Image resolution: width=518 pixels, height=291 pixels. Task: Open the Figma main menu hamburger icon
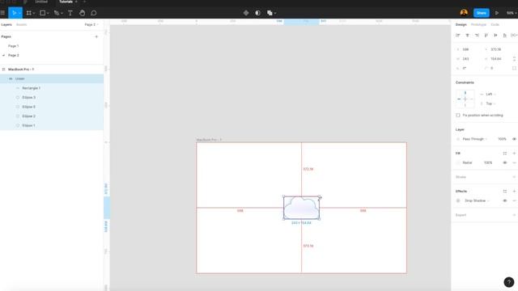pyautogui.click(x=2, y=13)
